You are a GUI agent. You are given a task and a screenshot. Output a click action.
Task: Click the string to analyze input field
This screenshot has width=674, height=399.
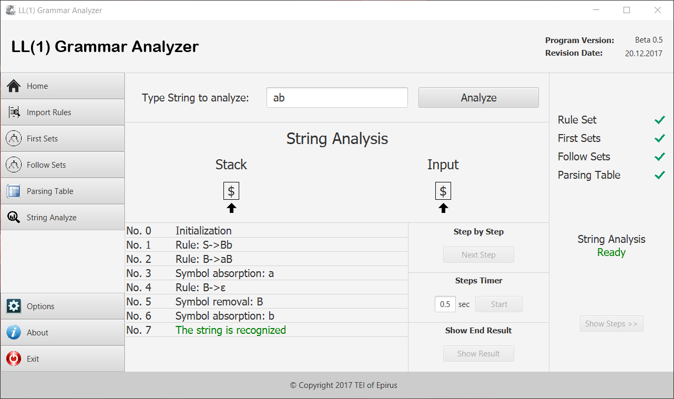[337, 98]
